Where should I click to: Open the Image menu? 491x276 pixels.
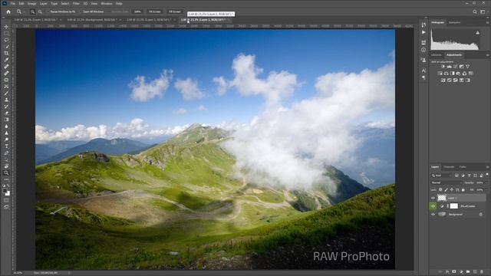tap(32, 3)
